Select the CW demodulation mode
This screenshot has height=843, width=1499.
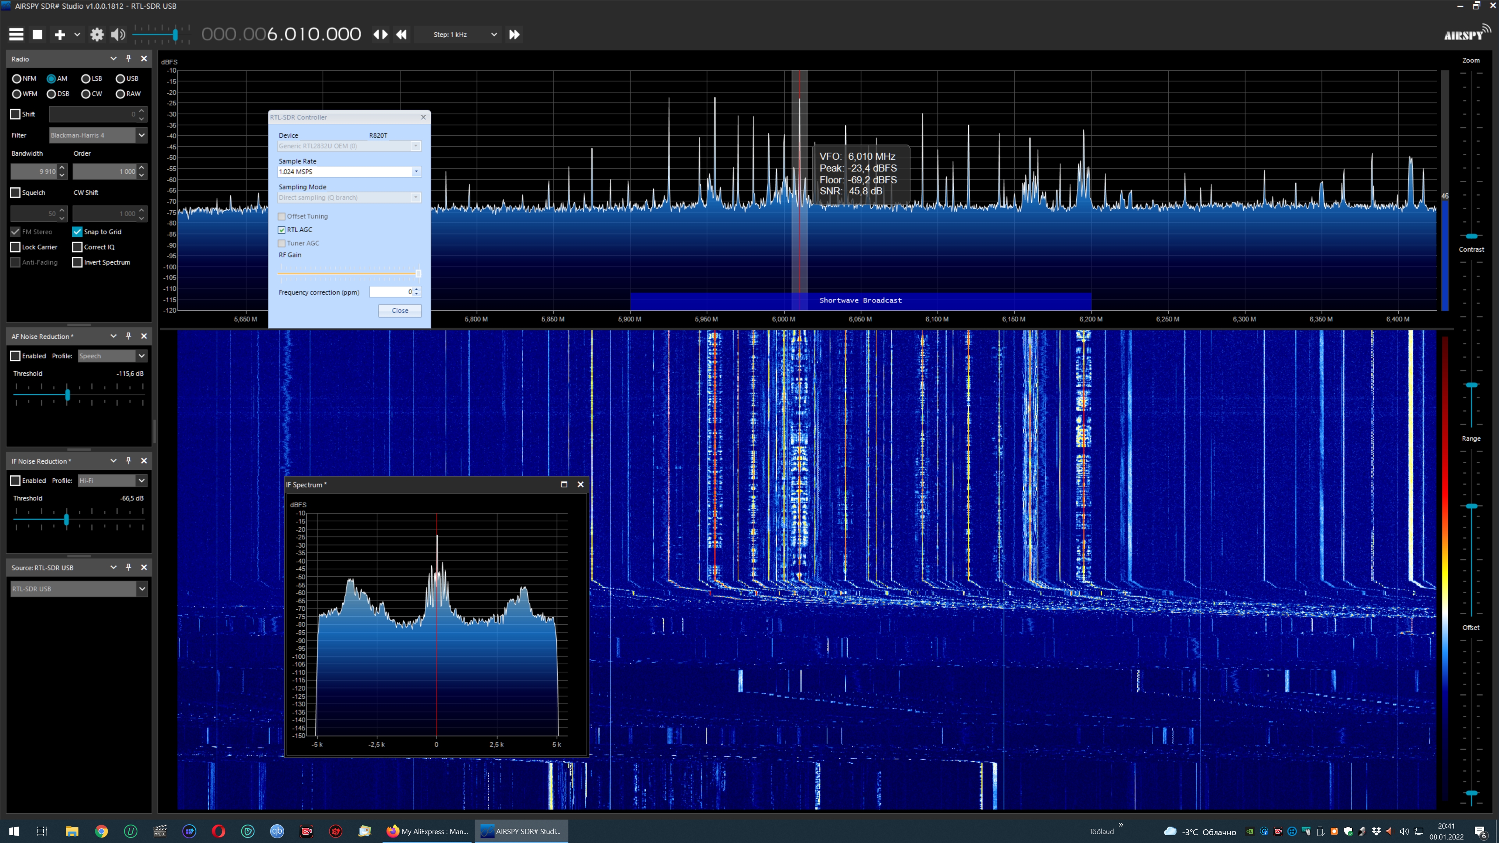91,94
